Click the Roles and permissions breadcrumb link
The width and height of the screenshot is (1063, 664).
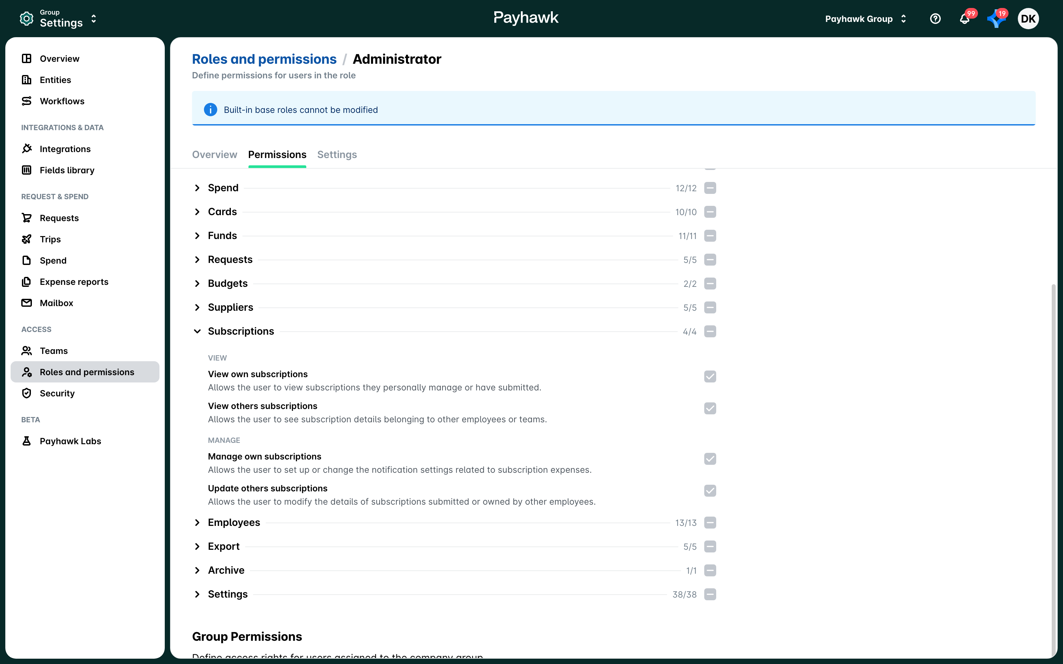pyautogui.click(x=264, y=59)
